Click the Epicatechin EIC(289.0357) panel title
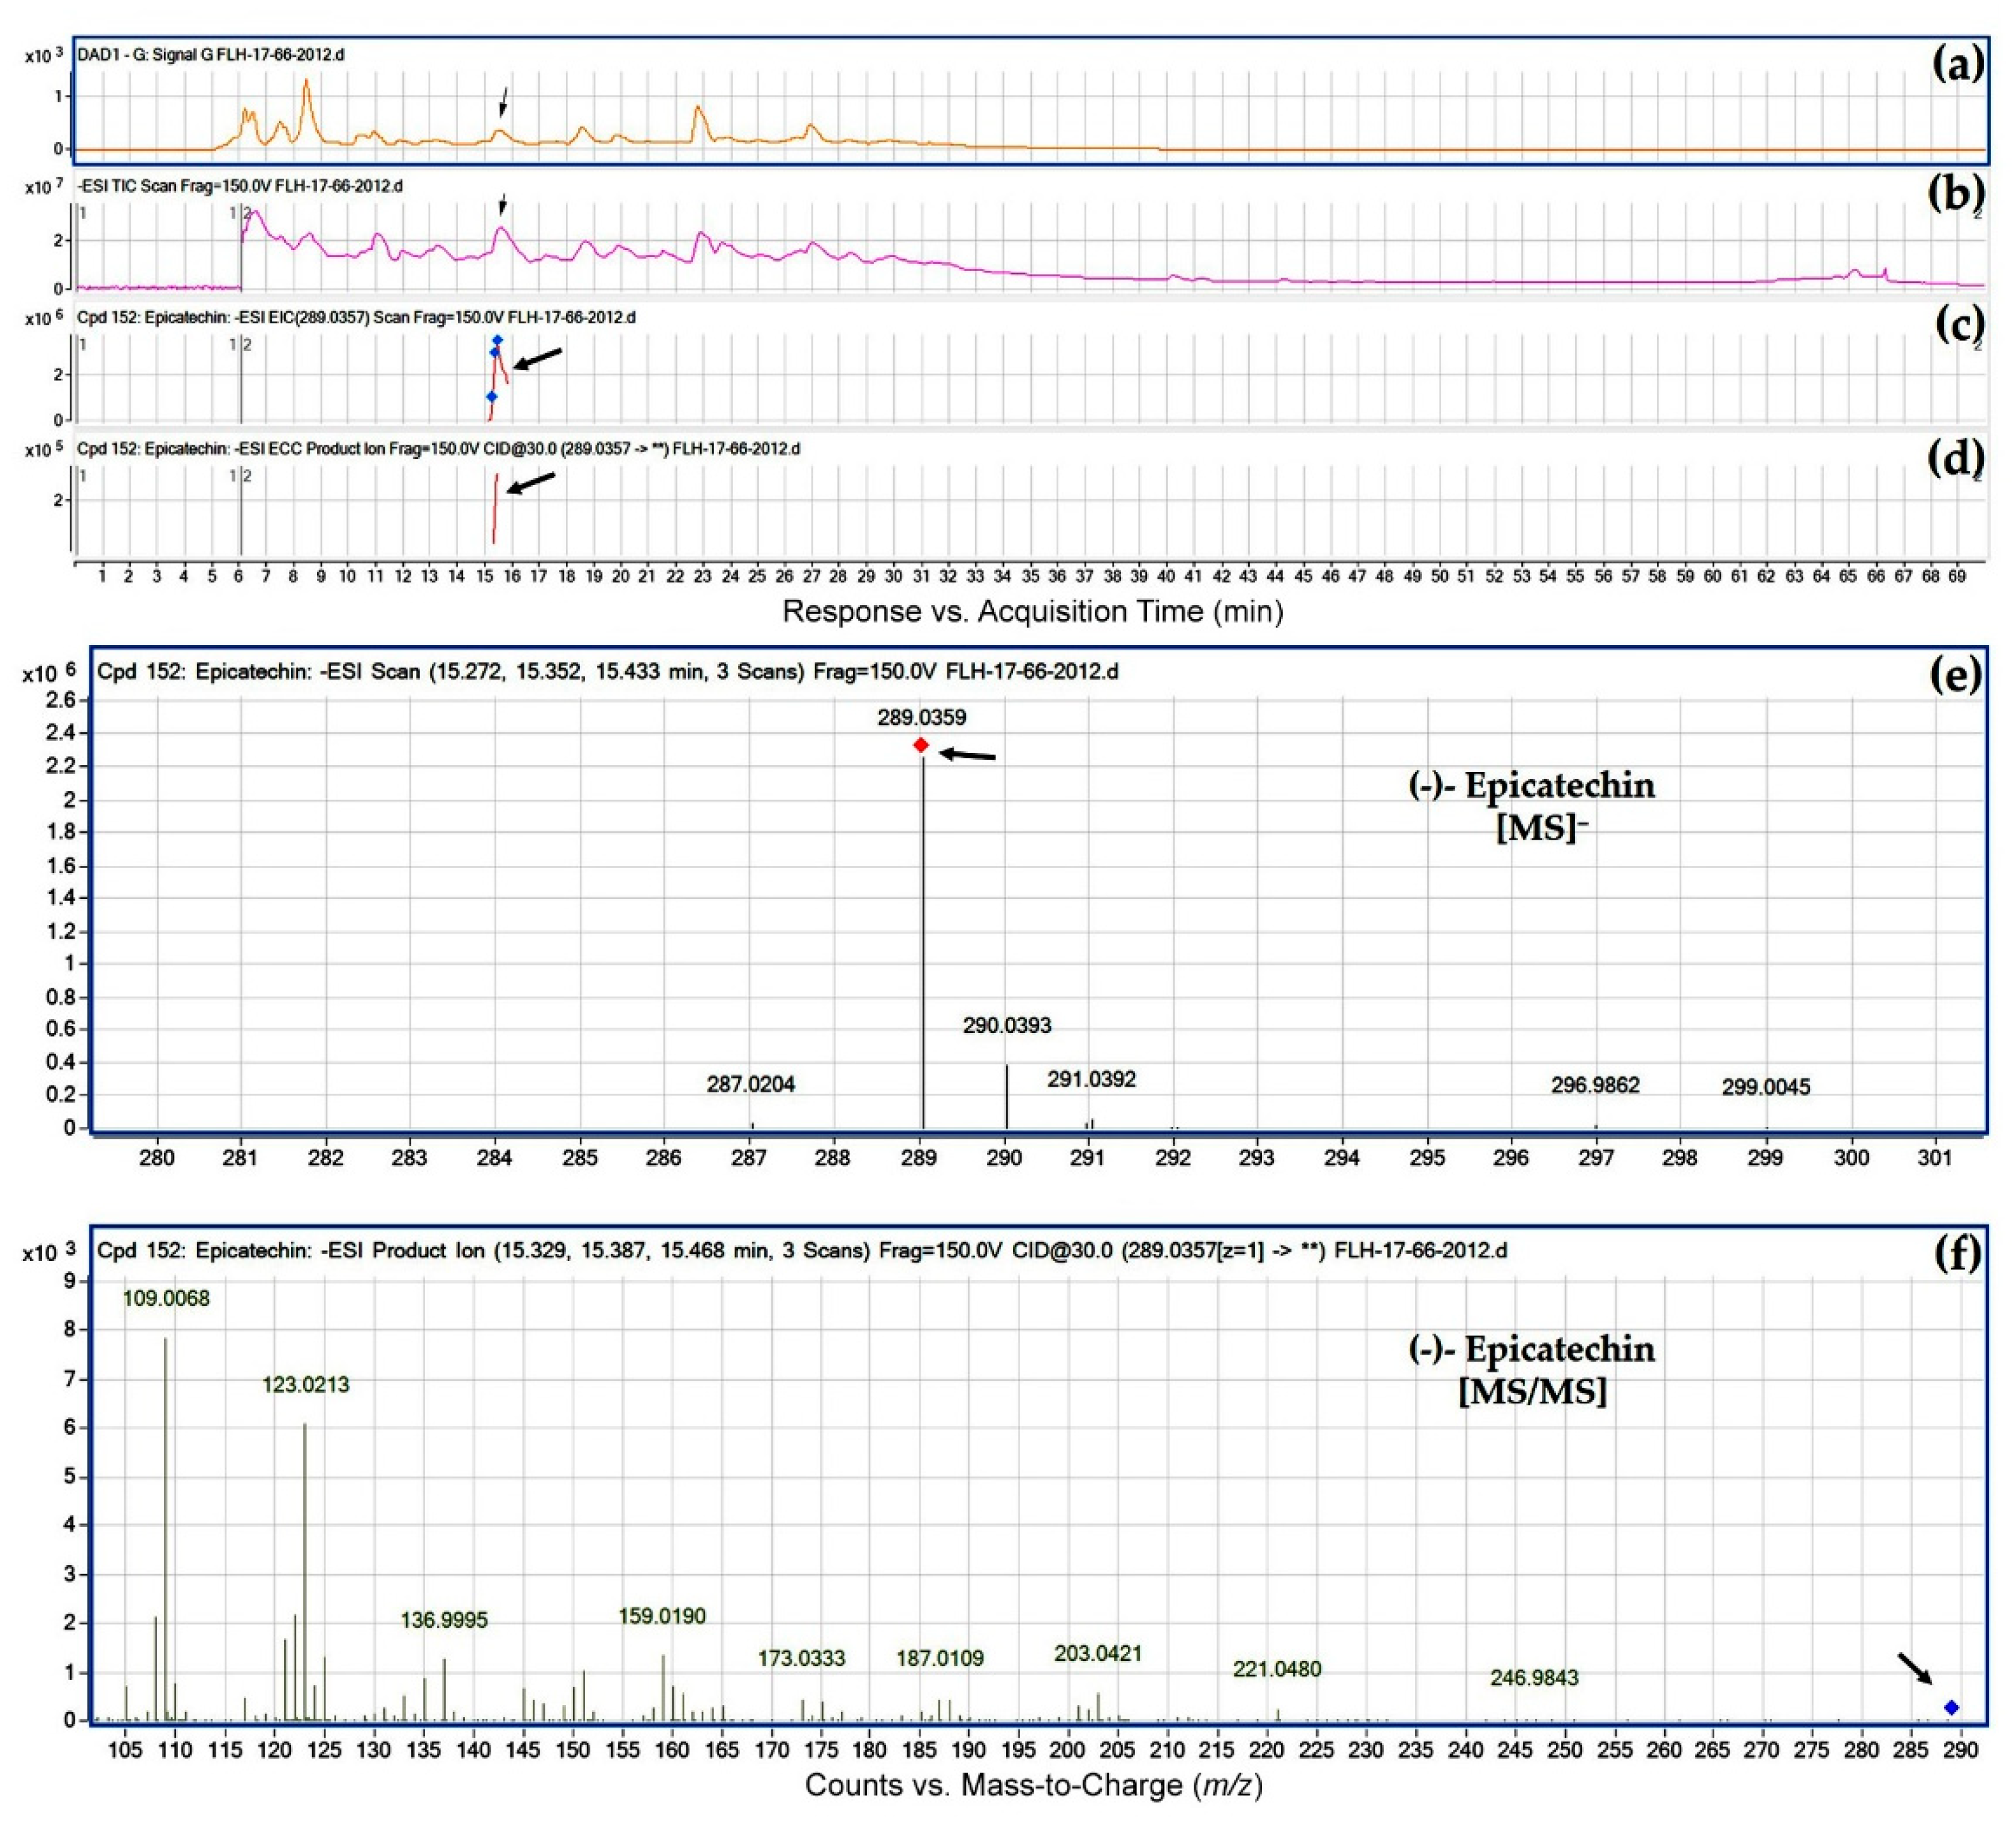2016x1823 pixels. (356, 317)
